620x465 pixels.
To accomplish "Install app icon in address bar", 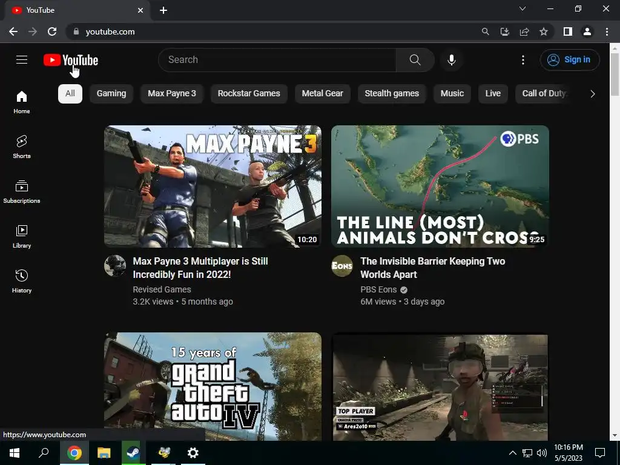I will click(x=504, y=31).
